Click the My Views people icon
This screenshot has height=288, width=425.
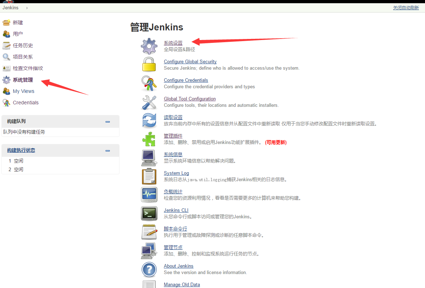[6, 91]
